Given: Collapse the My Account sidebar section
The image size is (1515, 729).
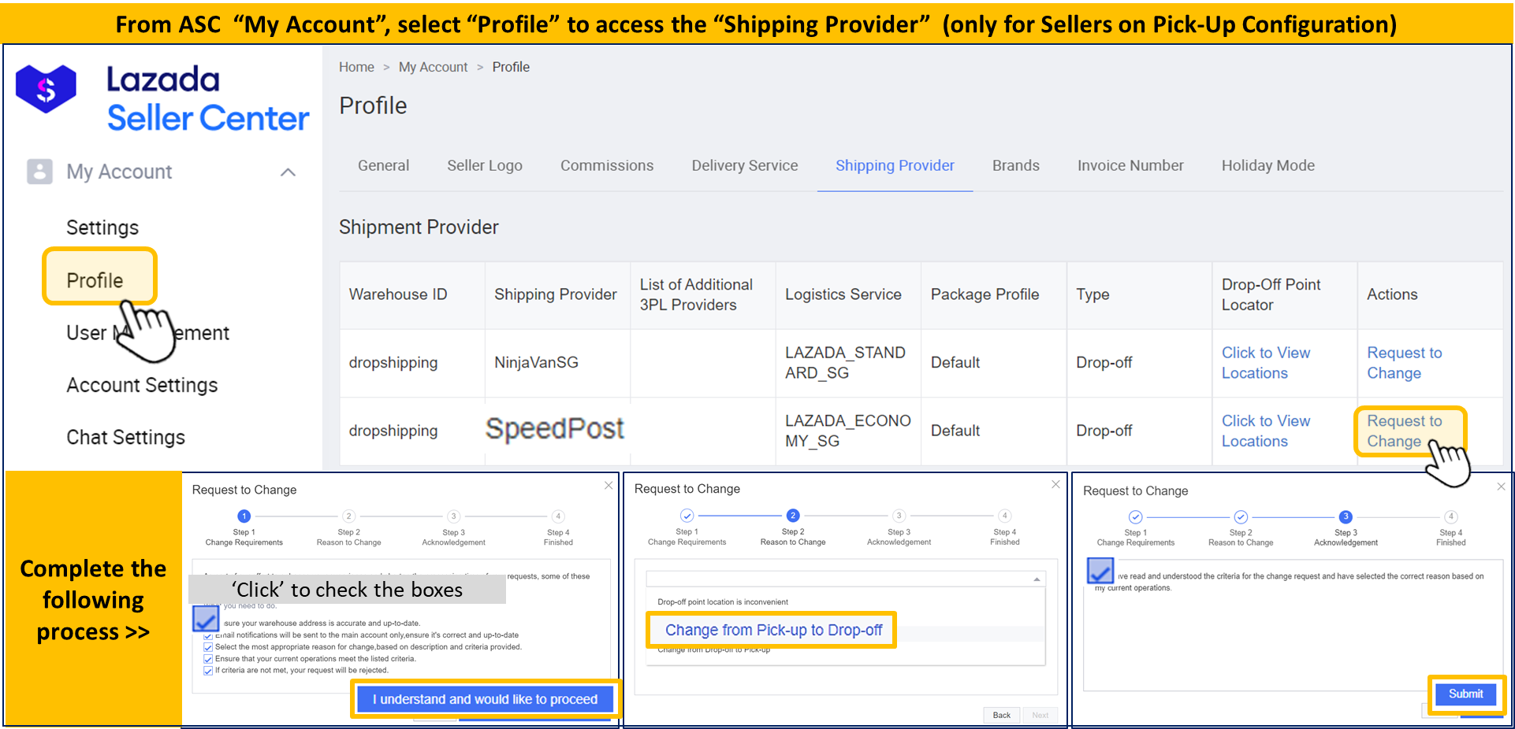Looking at the screenshot, I should 288,171.
